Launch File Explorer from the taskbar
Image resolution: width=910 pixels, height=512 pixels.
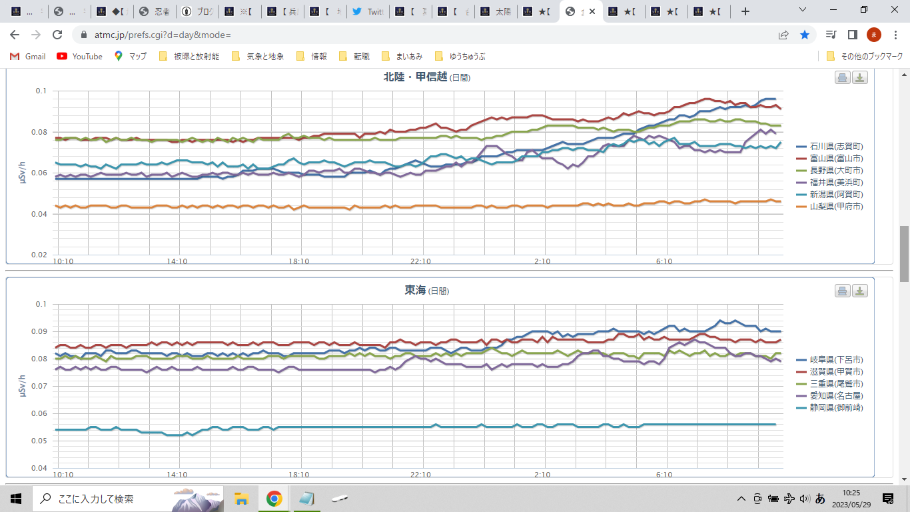[x=241, y=498]
